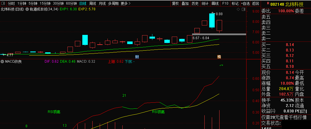The width and height of the screenshot is (311, 129).
Task: Click the 标记 mark button
Action: pyautogui.click(x=235, y=3)
